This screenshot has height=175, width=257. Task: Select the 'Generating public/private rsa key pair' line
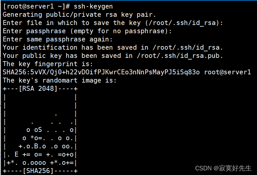(79, 14)
